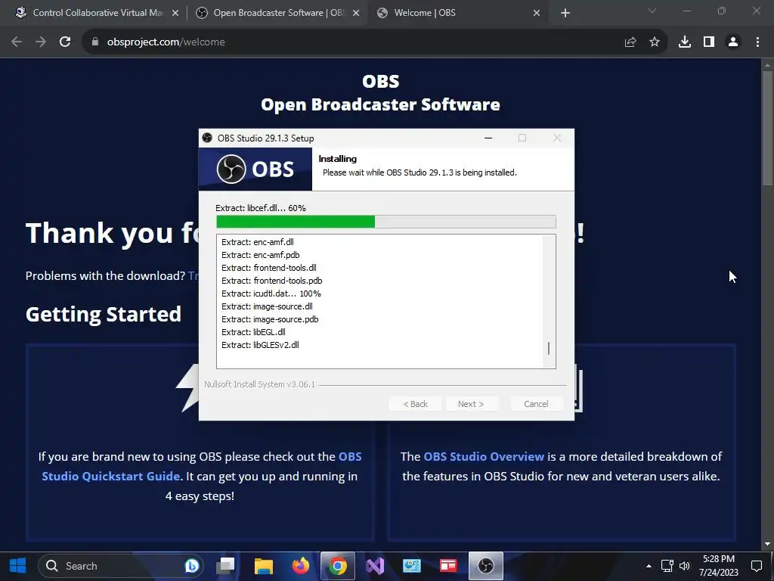Viewport: 774px width, 581px height.
Task: Minimize the OBS Studio Setup window
Action: tap(488, 138)
